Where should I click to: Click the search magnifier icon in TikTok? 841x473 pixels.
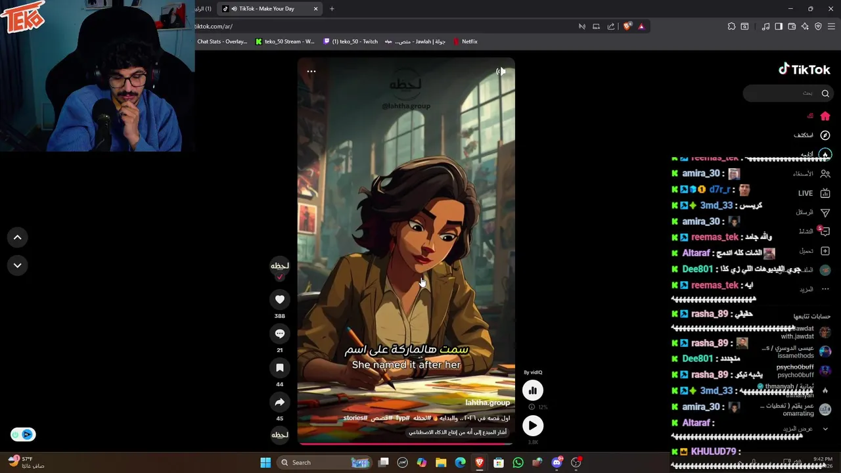(825, 93)
